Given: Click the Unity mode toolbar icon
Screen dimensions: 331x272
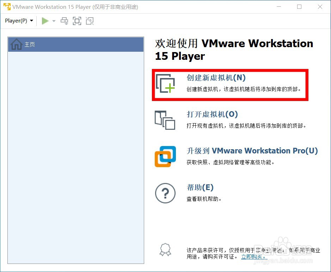Looking at the screenshot, I should (90, 21).
